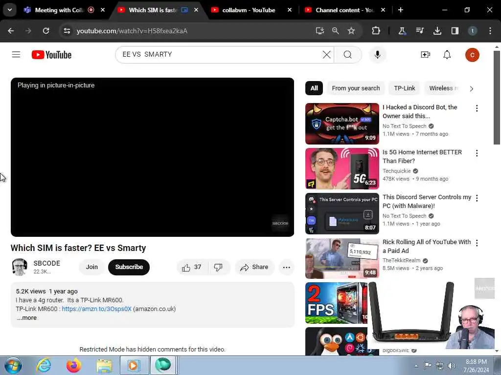Start voice search with microphone
This screenshot has width=501, height=375.
tap(377, 55)
